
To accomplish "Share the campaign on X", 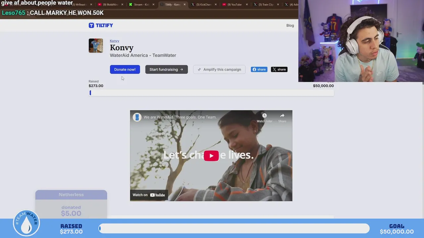I will point(279,69).
